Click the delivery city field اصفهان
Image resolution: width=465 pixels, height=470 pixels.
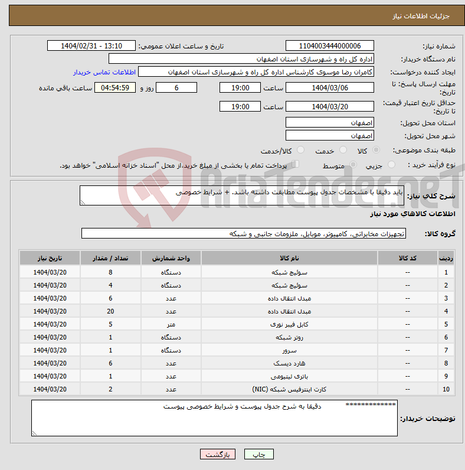point(330,135)
